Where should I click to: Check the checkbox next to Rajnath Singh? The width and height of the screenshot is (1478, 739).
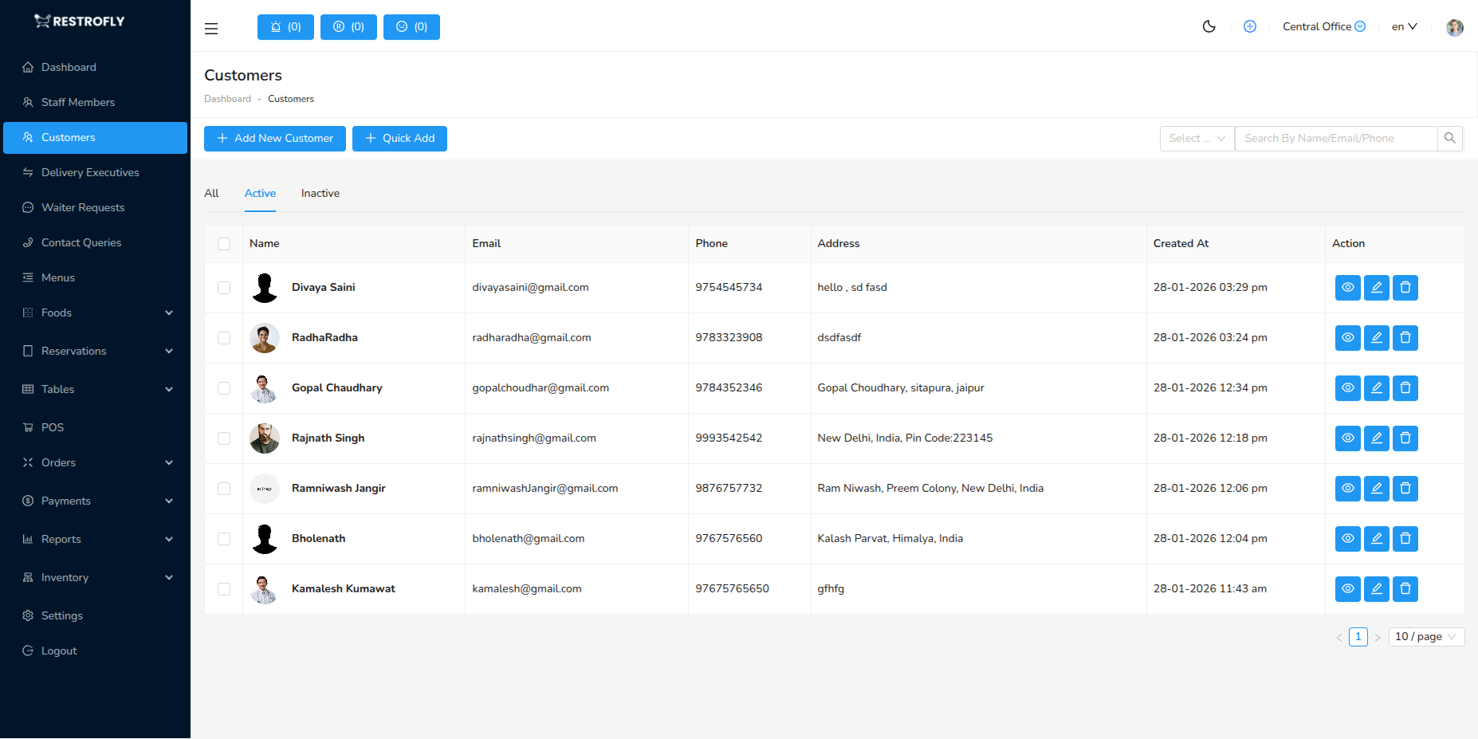tap(224, 438)
